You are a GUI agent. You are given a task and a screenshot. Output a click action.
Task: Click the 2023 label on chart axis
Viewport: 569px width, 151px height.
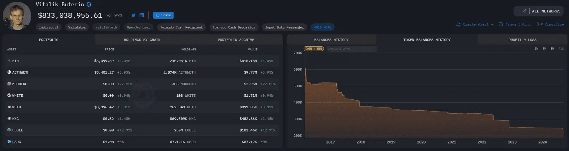coord(512,142)
